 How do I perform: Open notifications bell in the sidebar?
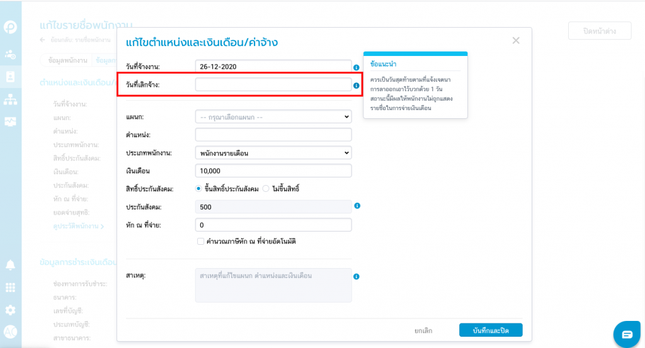pyautogui.click(x=10, y=265)
